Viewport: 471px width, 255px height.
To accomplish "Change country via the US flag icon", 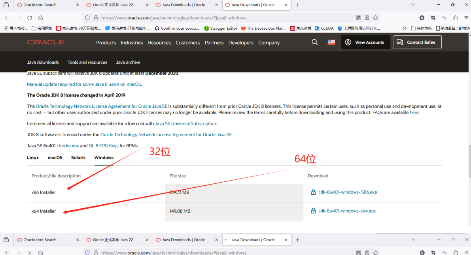I will click(x=331, y=42).
